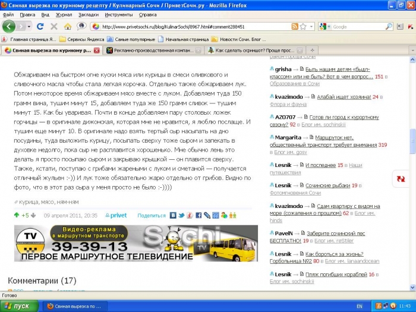Open the privet author profile link
Image resolution: width=416 pixels, height=312 pixels.
click(118, 216)
